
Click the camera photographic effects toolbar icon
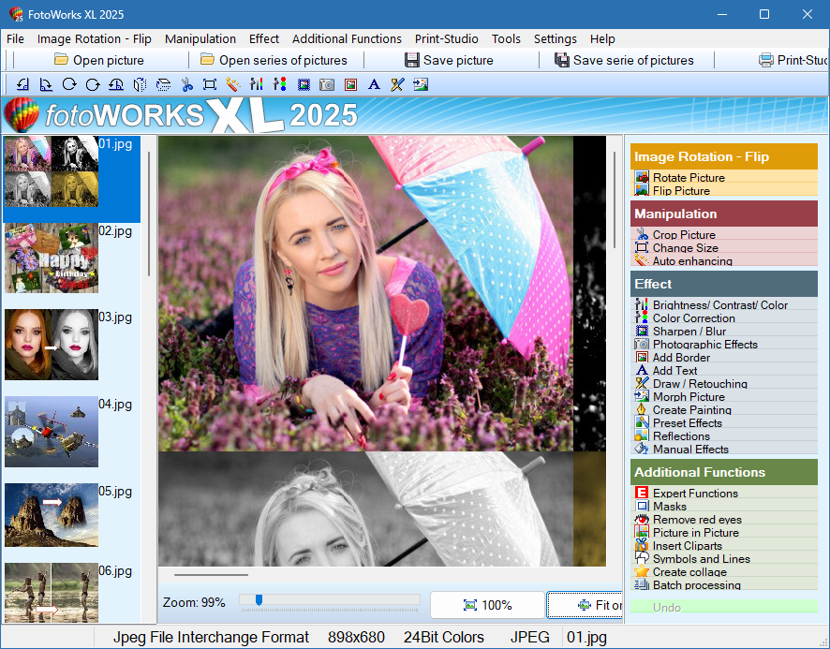327,84
